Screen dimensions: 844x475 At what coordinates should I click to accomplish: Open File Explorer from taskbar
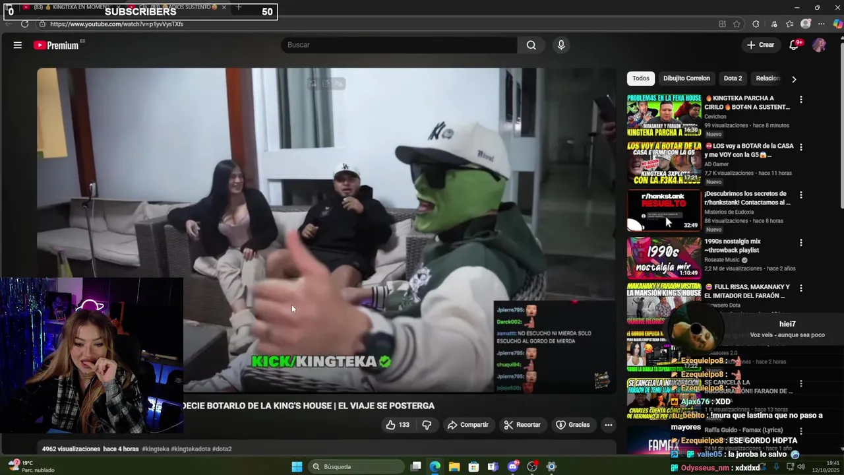tap(454, 466)
